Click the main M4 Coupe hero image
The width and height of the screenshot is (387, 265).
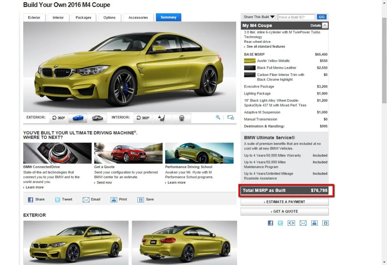pos(130,66)
